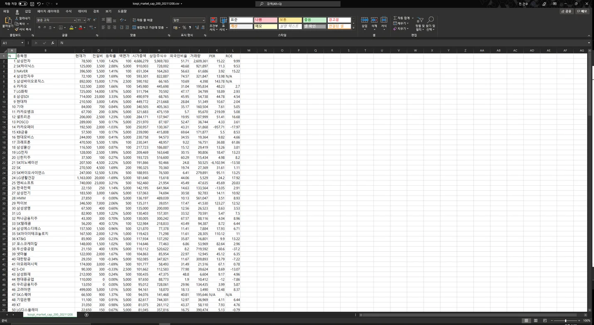Screen dimensions: 594x325
Task: Apply the 경고문 cell style
Action: 339,20
